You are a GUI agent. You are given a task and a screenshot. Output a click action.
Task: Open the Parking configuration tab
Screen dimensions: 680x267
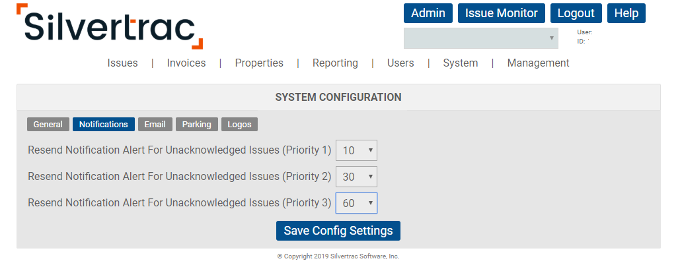click(197, 125)
